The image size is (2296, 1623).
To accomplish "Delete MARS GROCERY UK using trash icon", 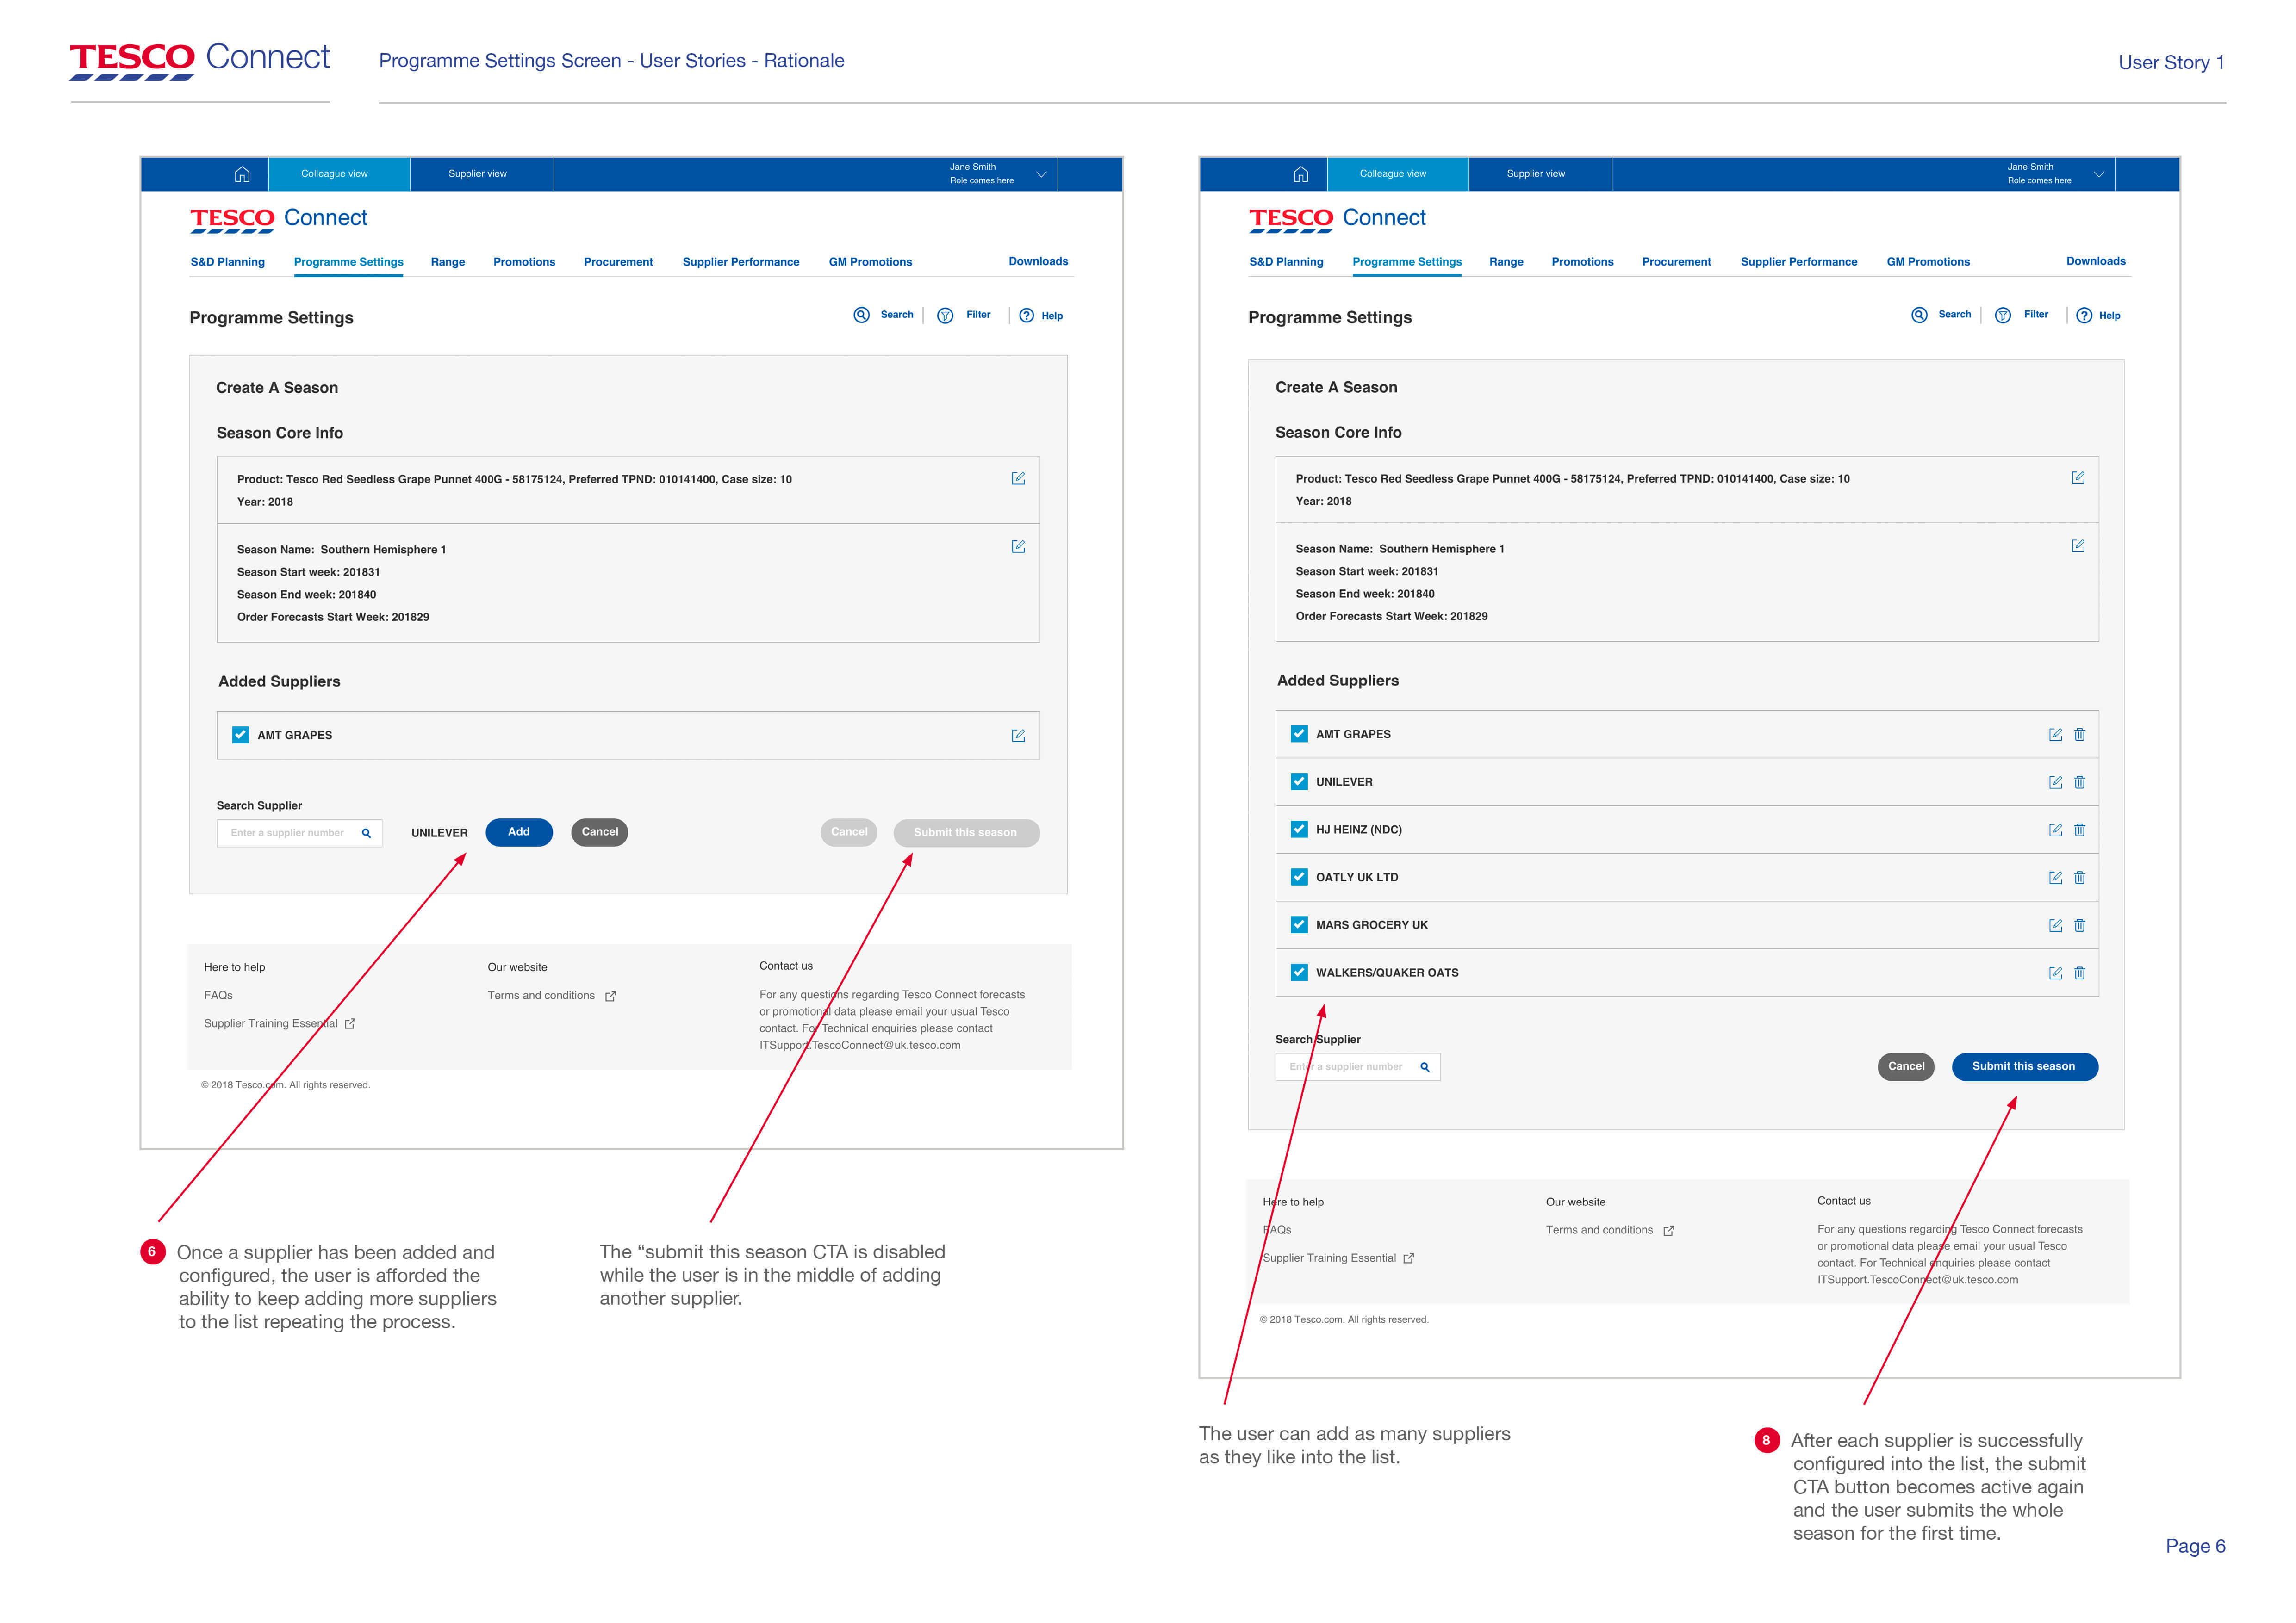I will [x=2079, y=925].
